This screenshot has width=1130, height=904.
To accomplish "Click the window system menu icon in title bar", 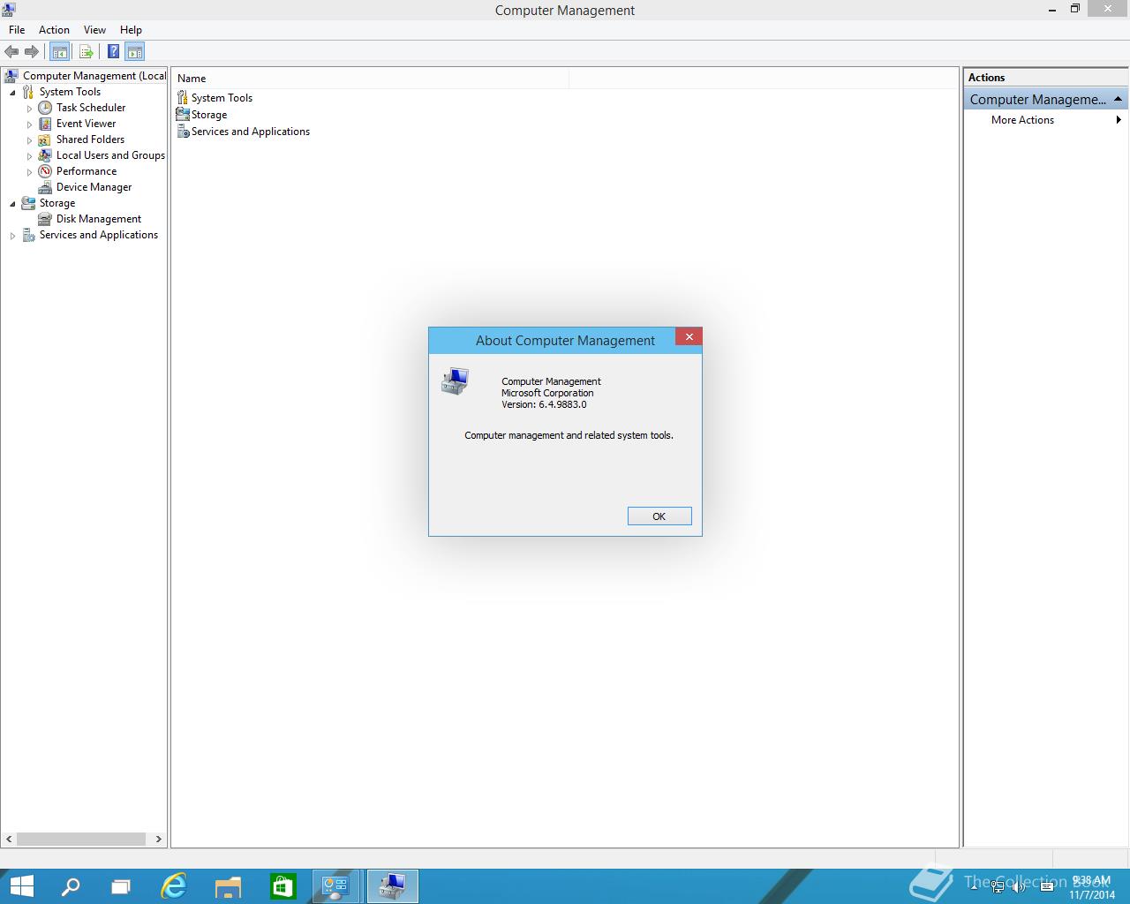I will point(9,10).
